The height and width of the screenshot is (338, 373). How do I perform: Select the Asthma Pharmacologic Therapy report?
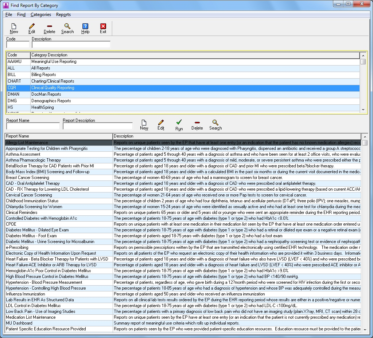tap(183, 160)
